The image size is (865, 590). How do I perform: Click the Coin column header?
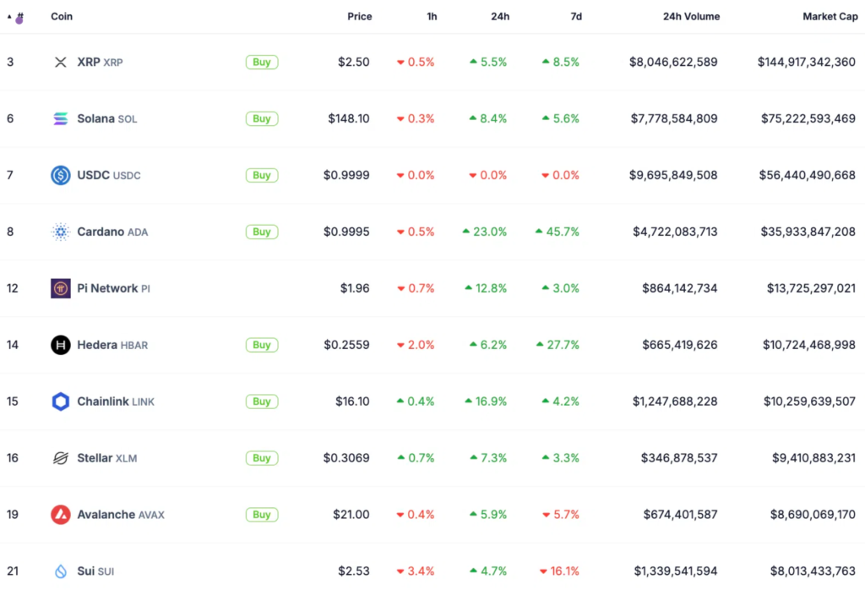tap(61, 17)
